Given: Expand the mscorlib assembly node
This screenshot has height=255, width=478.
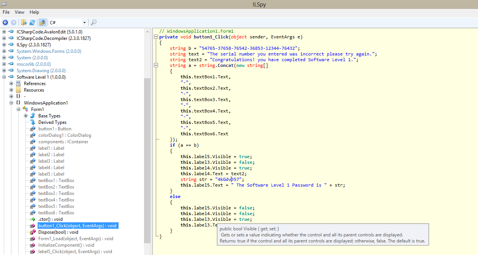Looking at the screenshot, I should coord(4,64).
